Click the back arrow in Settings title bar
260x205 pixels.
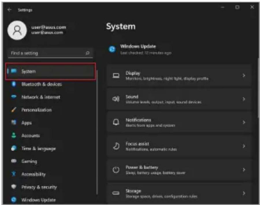(10, 10)
